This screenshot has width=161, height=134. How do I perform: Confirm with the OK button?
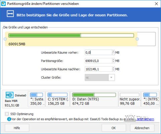[114, 128]
